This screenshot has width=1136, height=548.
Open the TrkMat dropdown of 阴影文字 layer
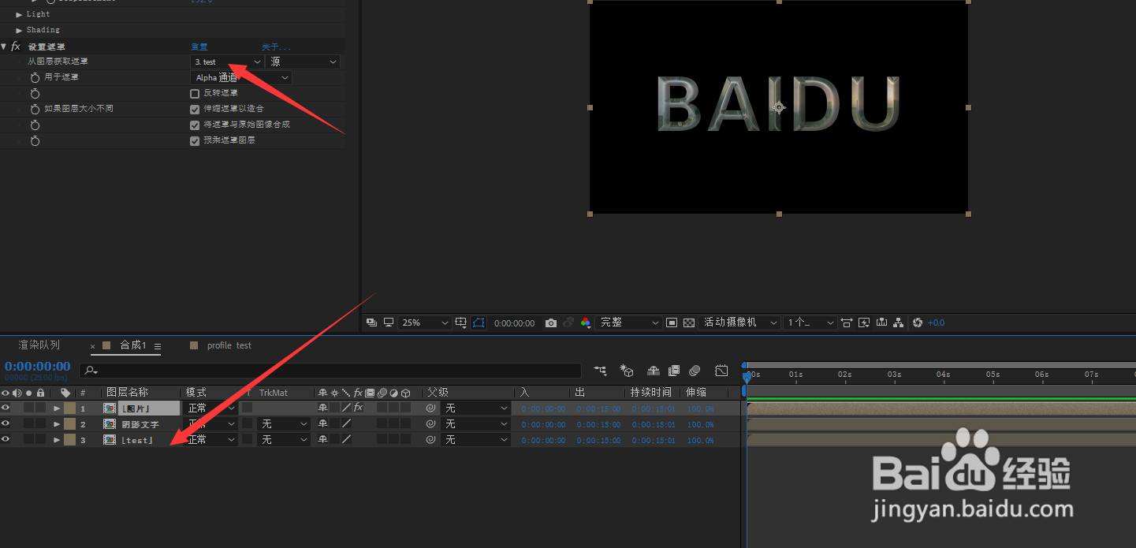(284, 423)
